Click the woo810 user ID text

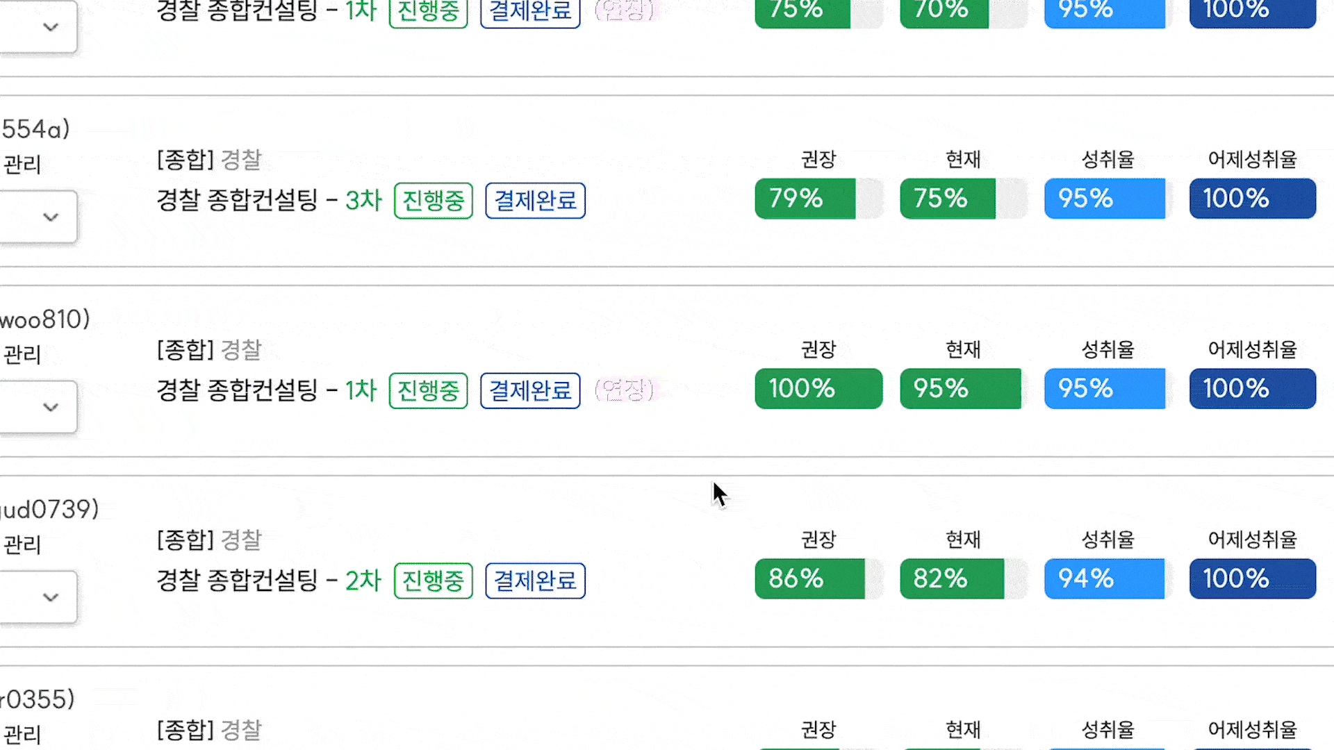tap(44, 319)
